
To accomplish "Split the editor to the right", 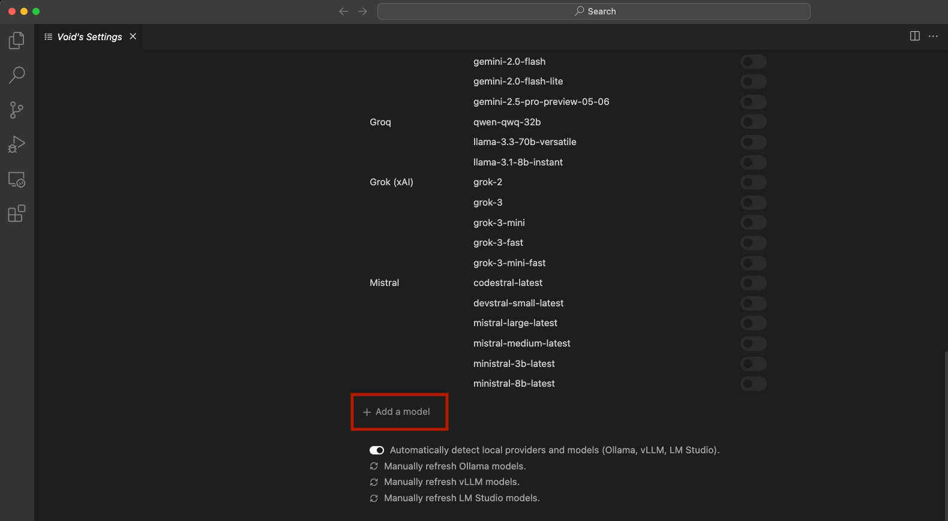I will 915,36.
